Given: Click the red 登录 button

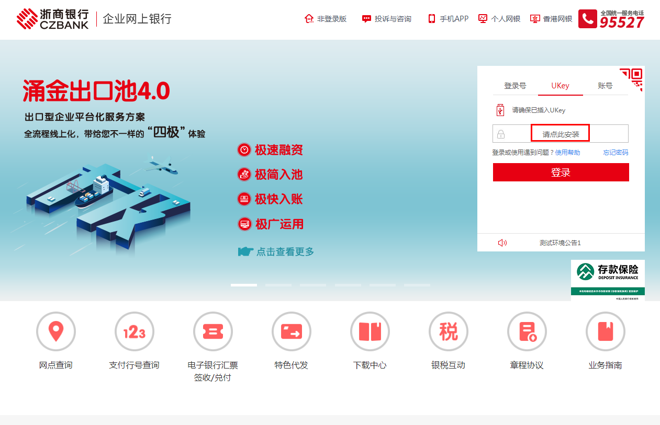Looking at the screenshot, I should click(x=561, y=173).
